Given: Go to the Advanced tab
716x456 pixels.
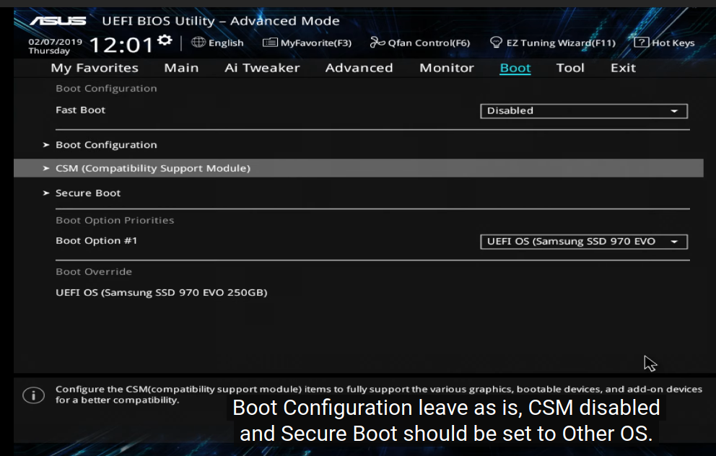Looking at the screenshot, I should [359, 68].
